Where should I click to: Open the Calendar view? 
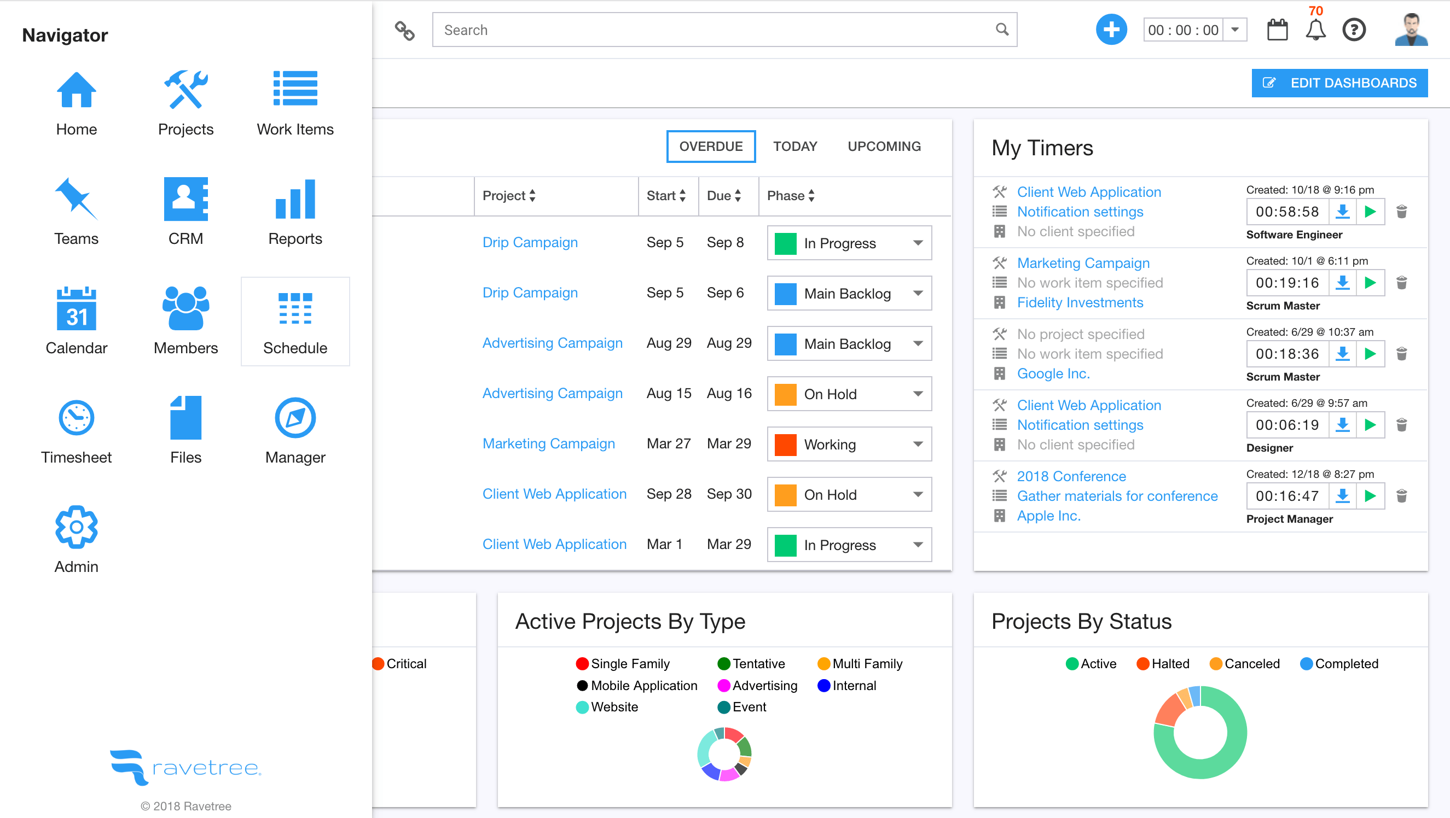coord(77,323)
